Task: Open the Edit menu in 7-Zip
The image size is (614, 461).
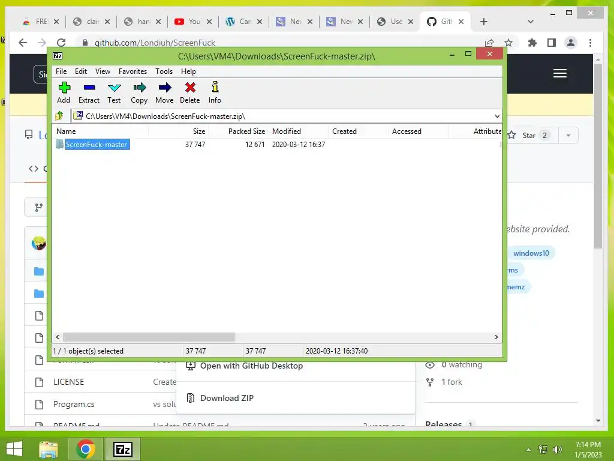Action: pyautogui.click(x=81, y=71)
